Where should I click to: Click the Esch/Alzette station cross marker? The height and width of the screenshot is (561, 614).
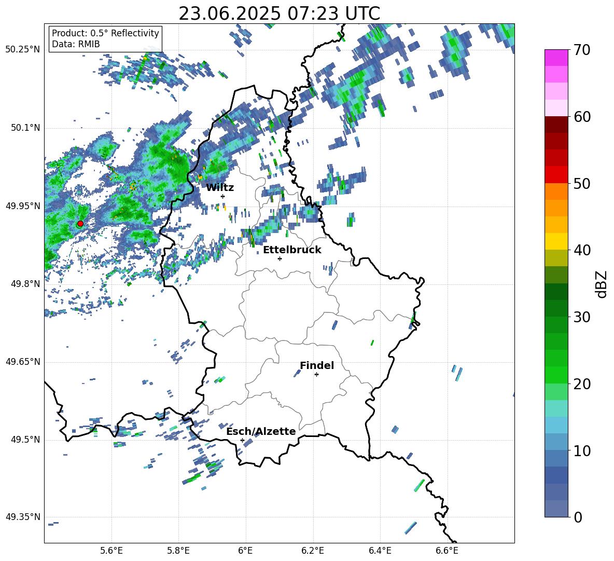tap(242, 440)
